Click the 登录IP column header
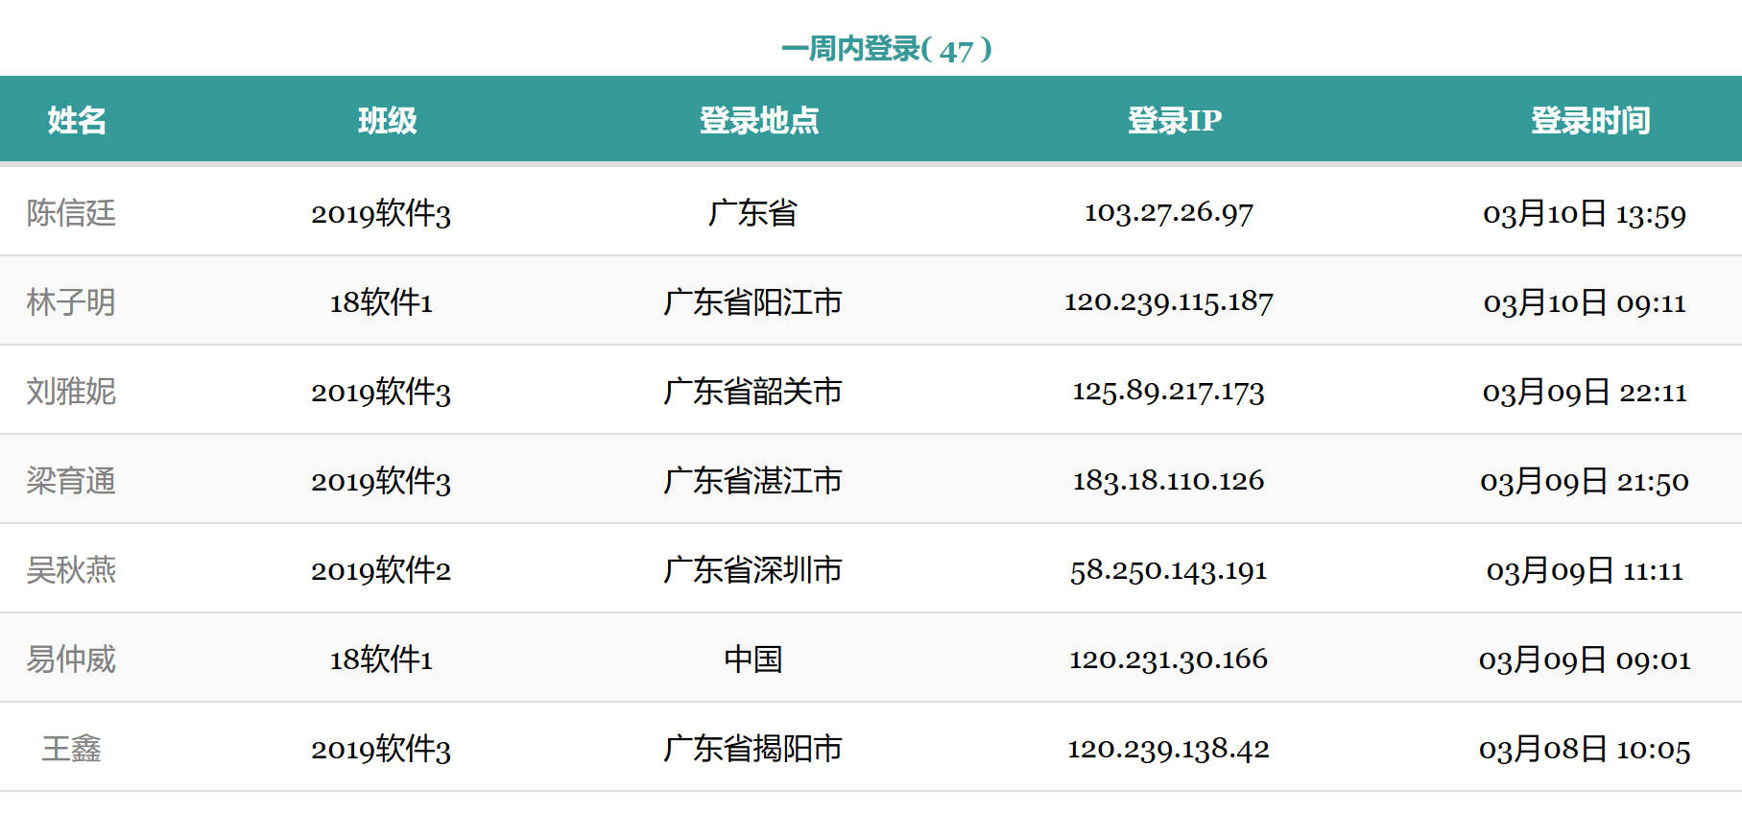This screenshot has width=1742, height=815. point(1175,120)
